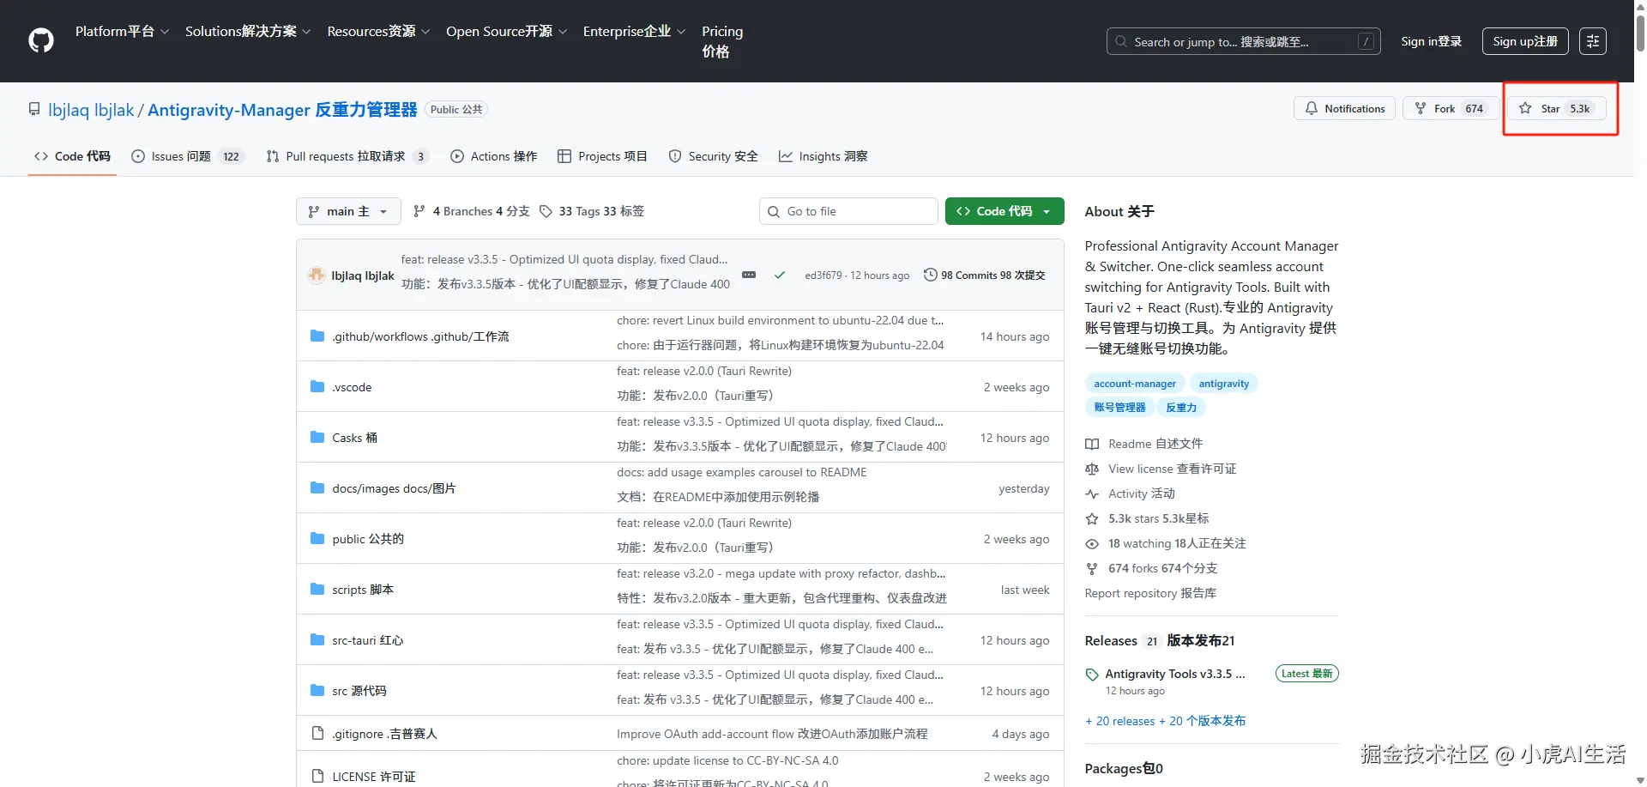
Task: Click the tag icon next to 33 Tags
Action: [546, 211]
